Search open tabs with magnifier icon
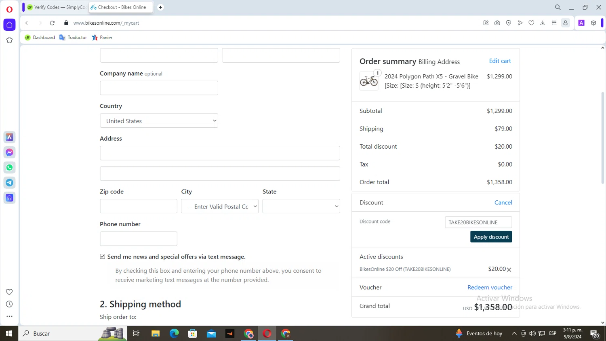 (558, 7)
